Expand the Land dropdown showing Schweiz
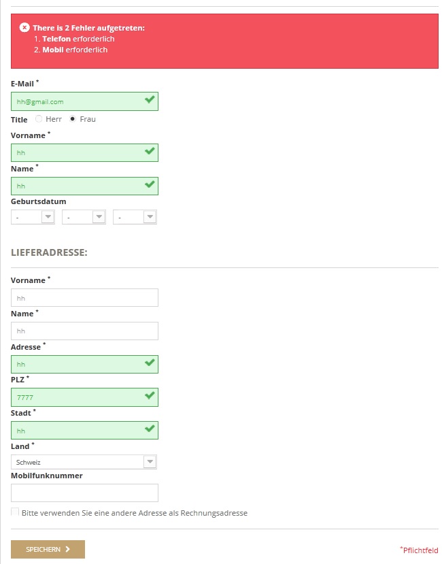The height and width of the screenshot is (564, 442). coord(84,462)
